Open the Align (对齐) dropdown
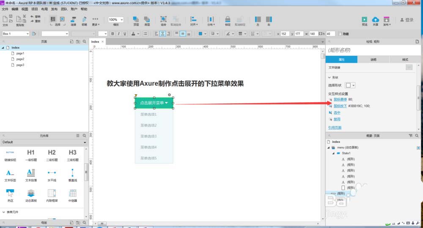 coord(194,21)
